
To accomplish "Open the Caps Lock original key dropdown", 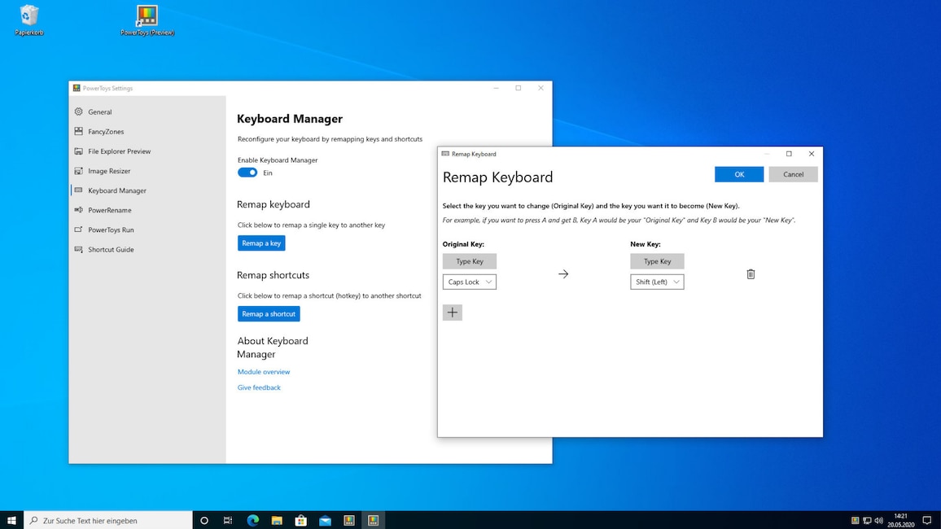I will coord(470,282).
